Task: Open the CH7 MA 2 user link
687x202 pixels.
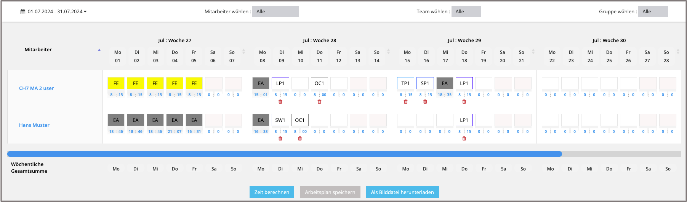Action: pyautogui.click(x=37, y=88)
